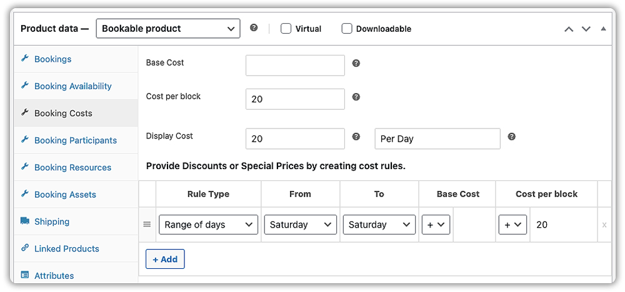The image size is (625, 292).
Task: Open the Bookings tab
Action: 76,59
